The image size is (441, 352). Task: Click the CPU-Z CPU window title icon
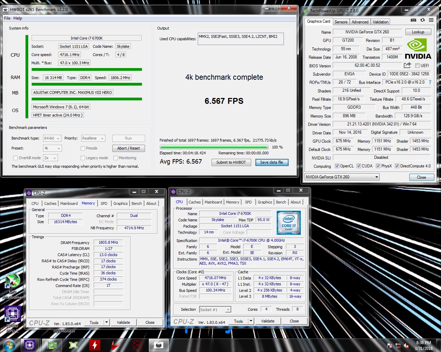click(174, 191)
